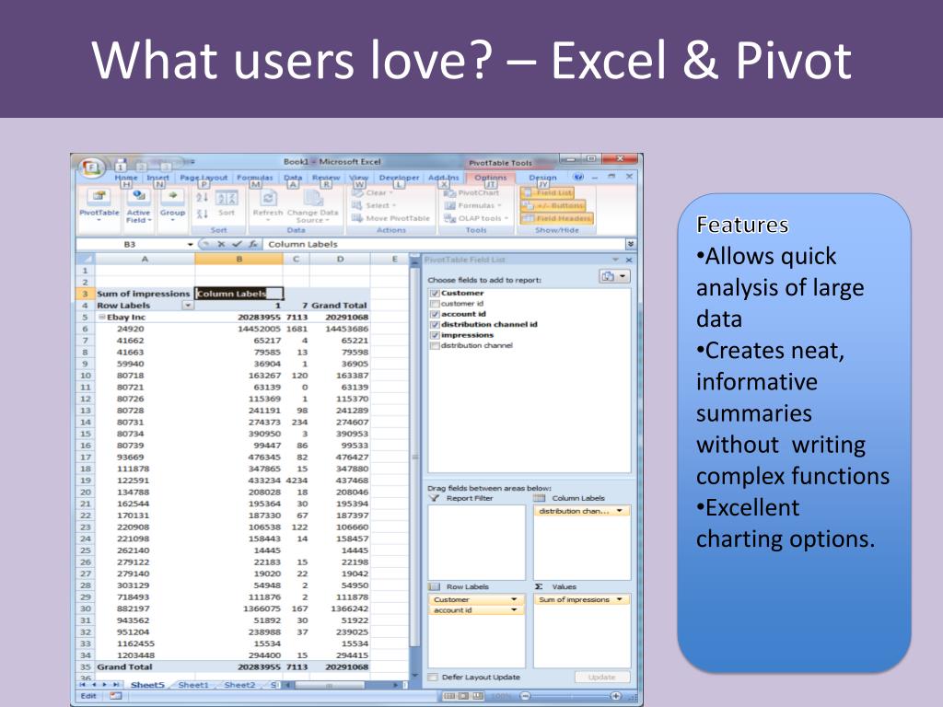This screenshot has height=707, width=943.
Task: Click macro record icon in status bar
Action: tap(115, 696)
